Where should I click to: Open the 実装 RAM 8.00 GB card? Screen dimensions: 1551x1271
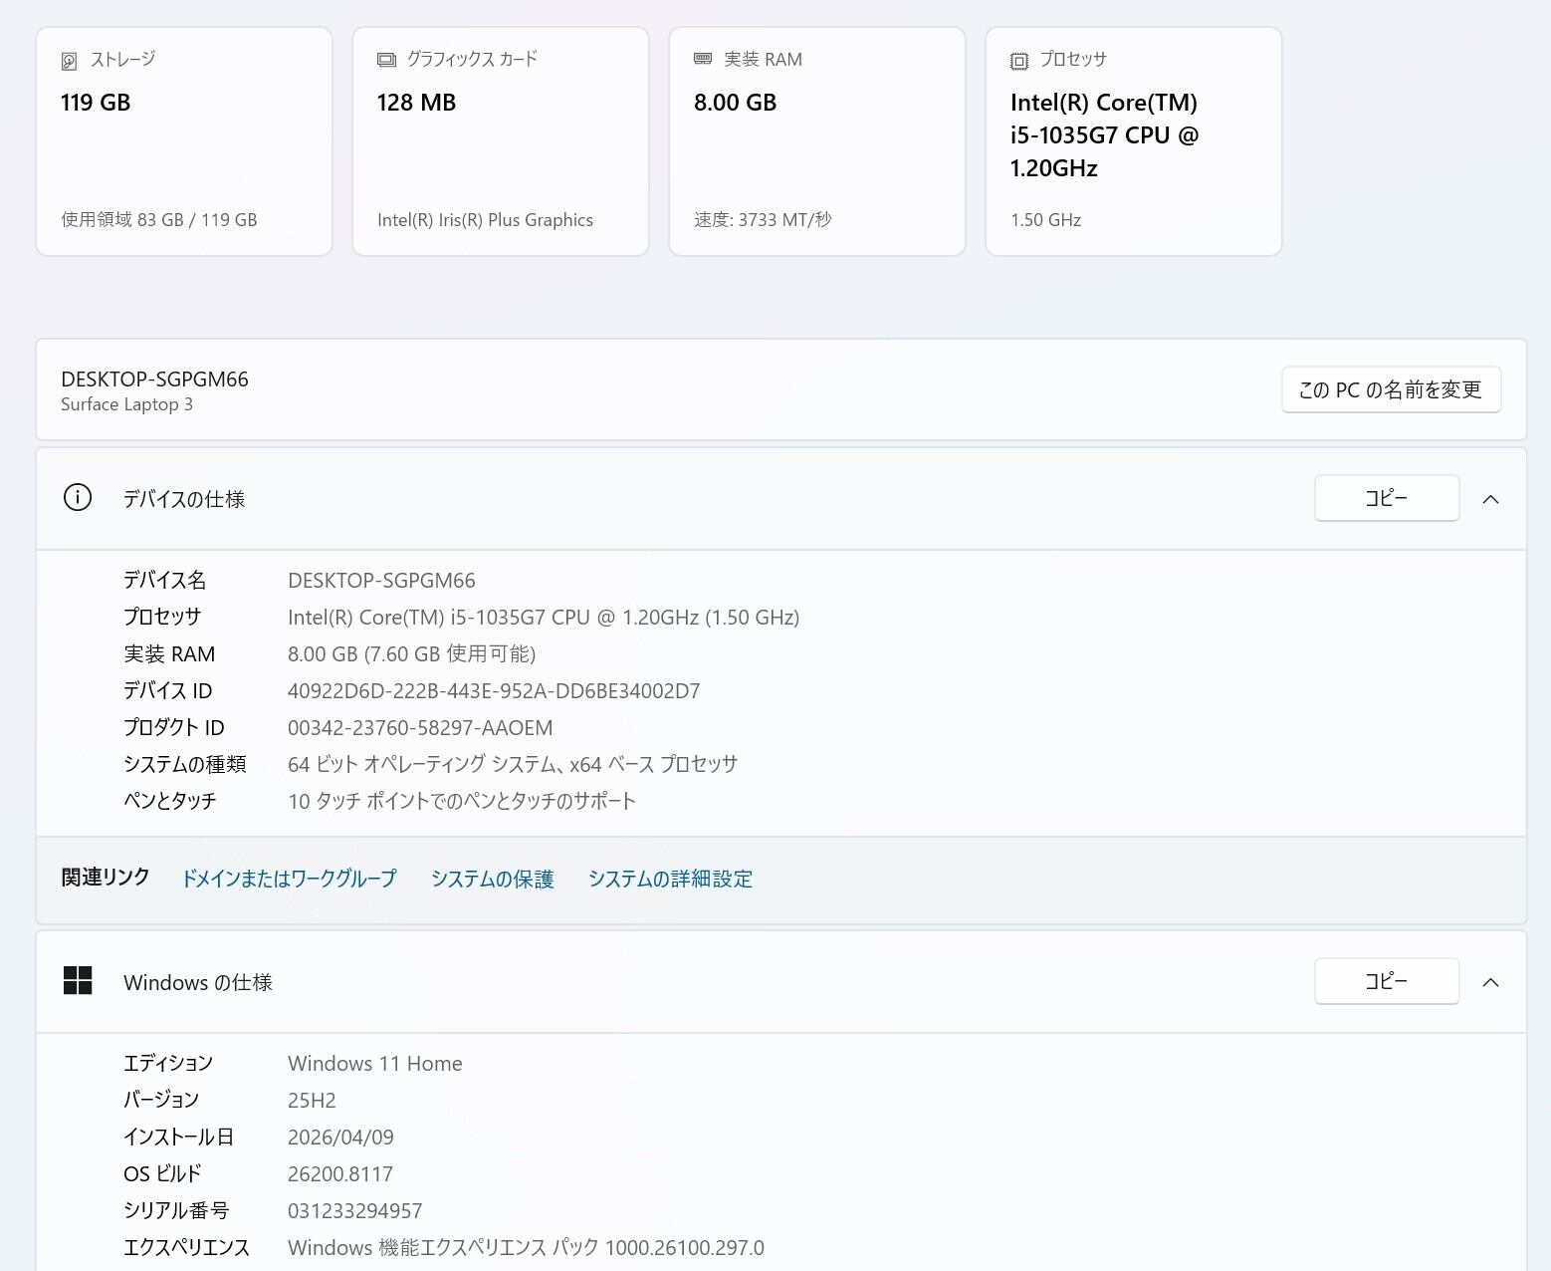(x=817, y=141)
